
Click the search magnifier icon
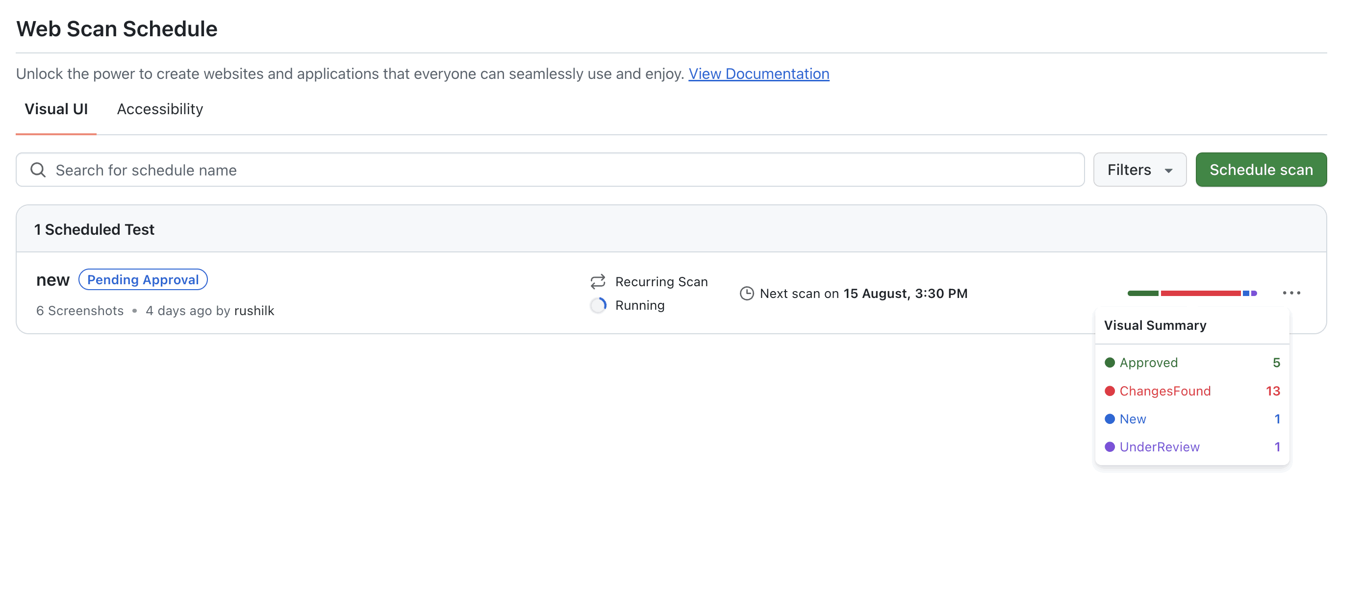click(38, 170)
